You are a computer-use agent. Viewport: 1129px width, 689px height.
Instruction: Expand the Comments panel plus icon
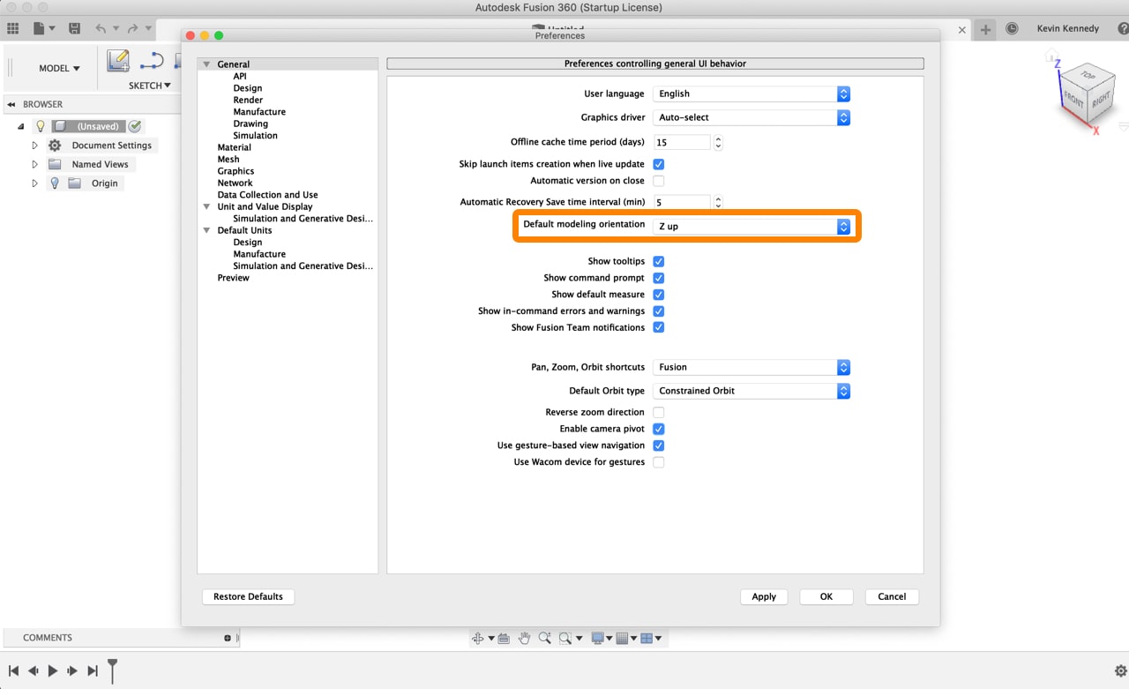tap(228, 638)
